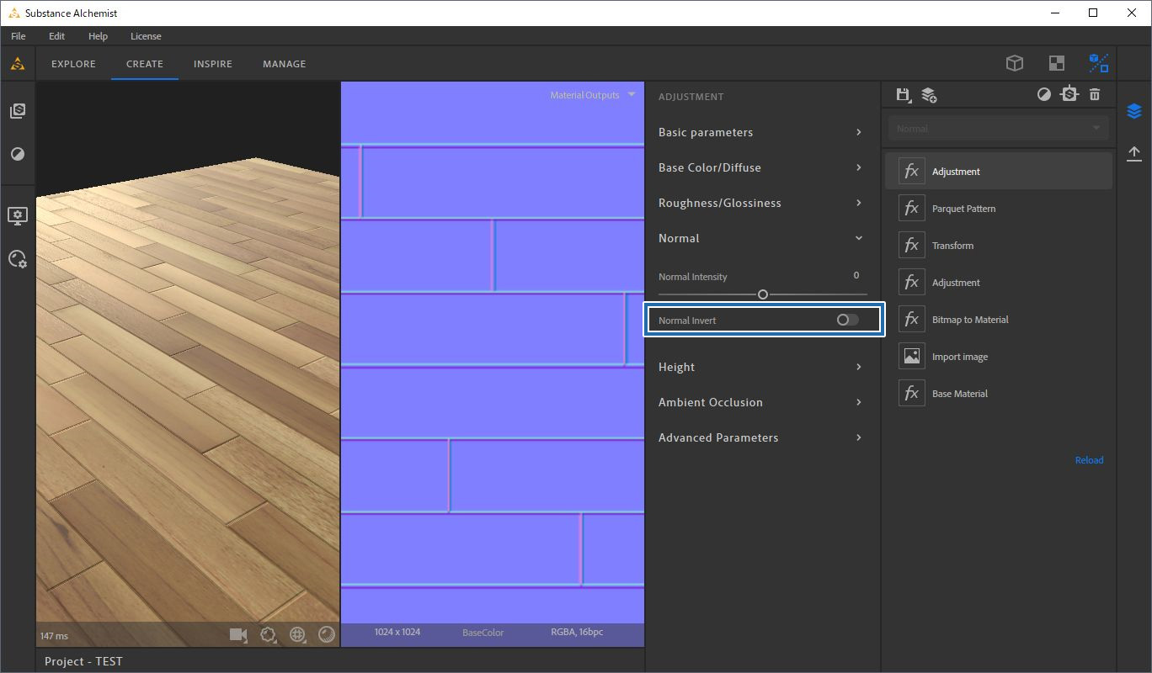The width and height of the screenshot is (1152, 673).
Task: Click the sphere lighting icon in 3D viewport
Action: click(327, 634)
